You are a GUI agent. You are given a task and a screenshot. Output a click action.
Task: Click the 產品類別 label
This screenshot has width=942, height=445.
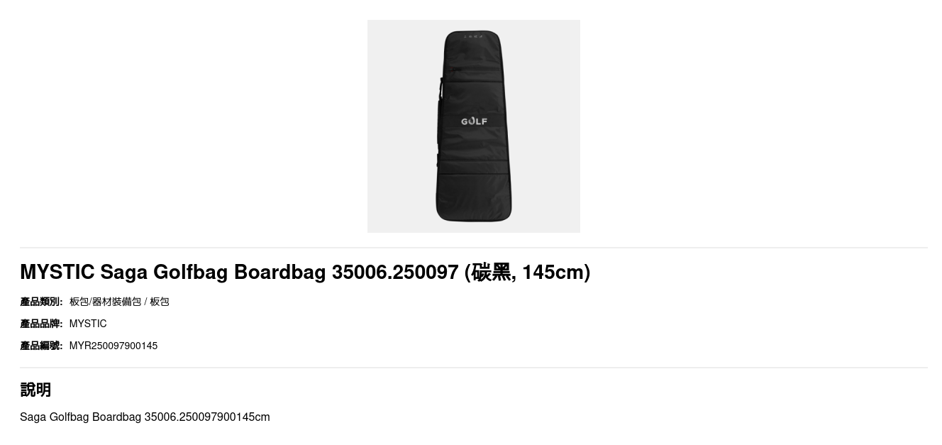tap(41, 302)
